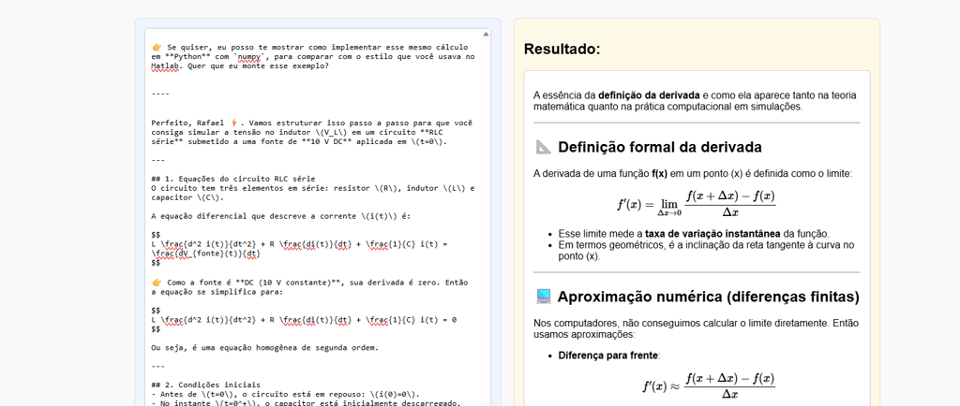Click the 'Resultado:' heading
The width and height of the screenshot is (960, 406).
pyautogui.click(x=562, y=50)
